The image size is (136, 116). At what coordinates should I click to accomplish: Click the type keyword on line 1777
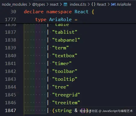pyautogui.click(x=41, y=20)
